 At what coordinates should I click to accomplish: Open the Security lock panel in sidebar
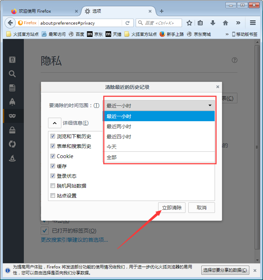12,130
